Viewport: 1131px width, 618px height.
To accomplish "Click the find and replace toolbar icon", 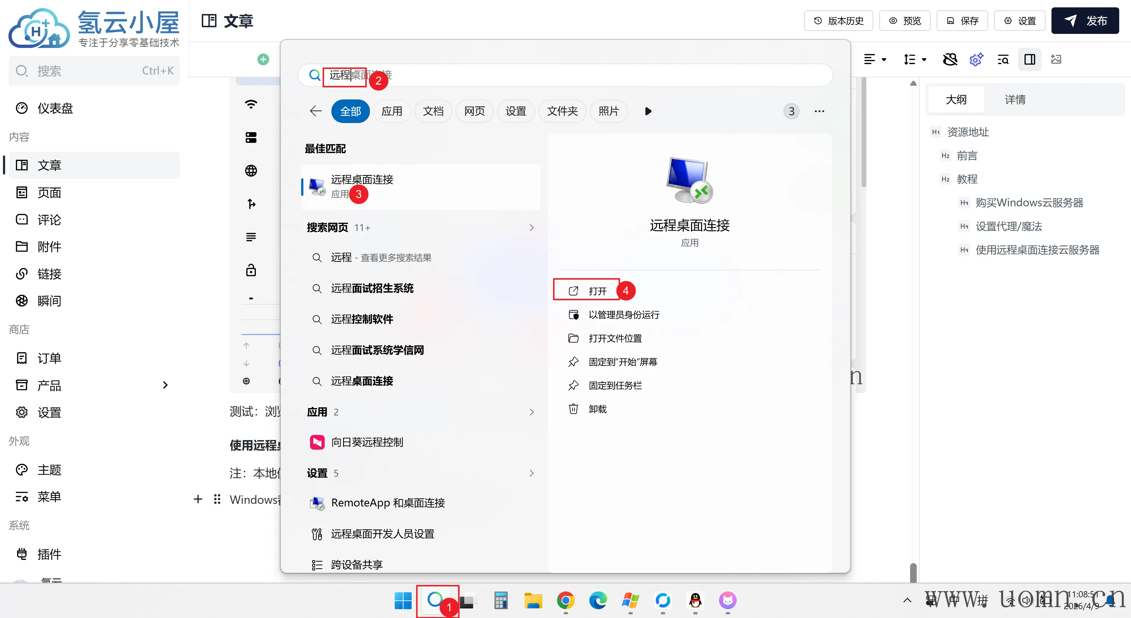I will coord(1003,59).
